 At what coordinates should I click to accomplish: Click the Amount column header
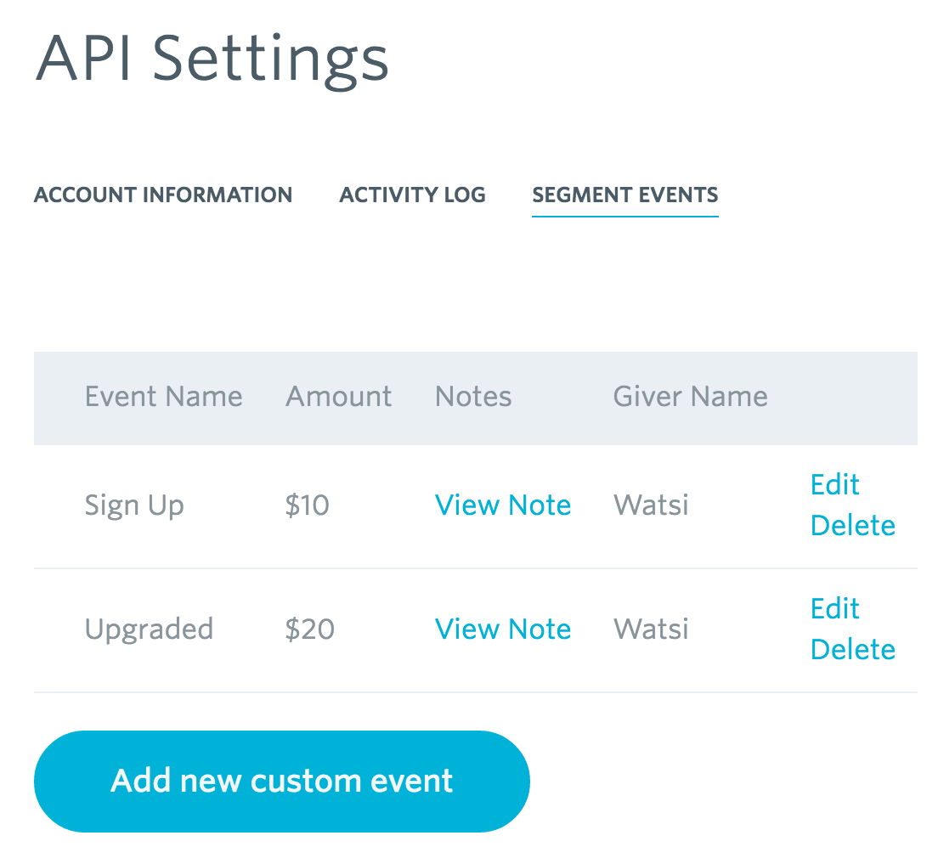point(338,397)
